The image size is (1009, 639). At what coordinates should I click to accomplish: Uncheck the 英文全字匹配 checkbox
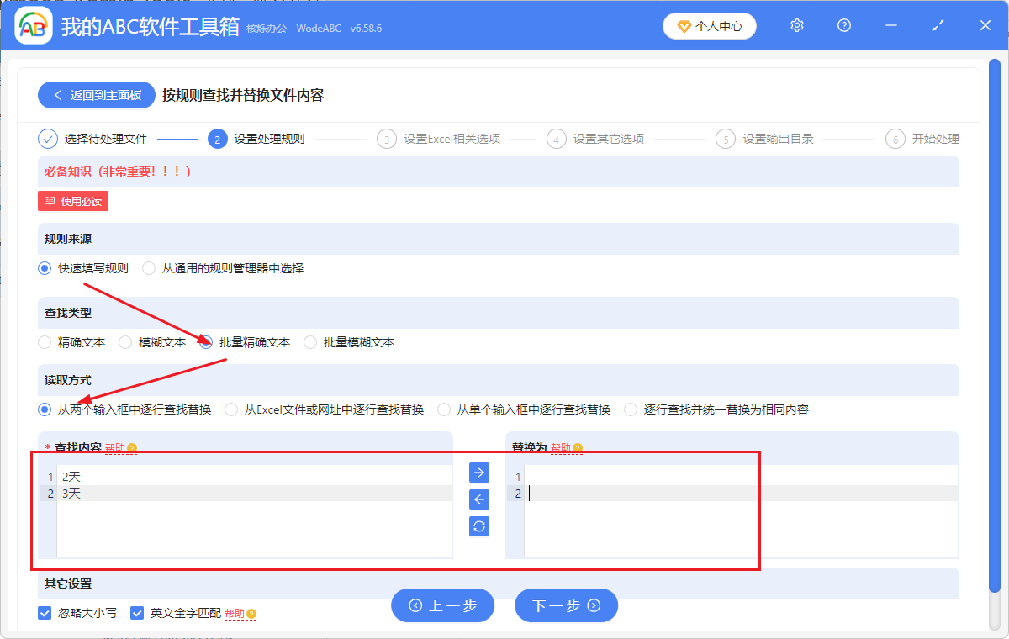coord(137,613)
